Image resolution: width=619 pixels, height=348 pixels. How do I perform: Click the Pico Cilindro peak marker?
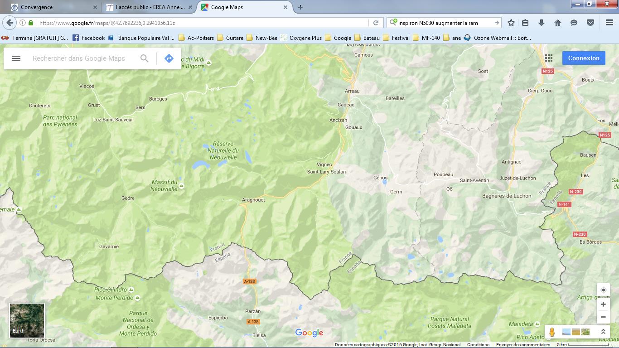click(131, 289)
